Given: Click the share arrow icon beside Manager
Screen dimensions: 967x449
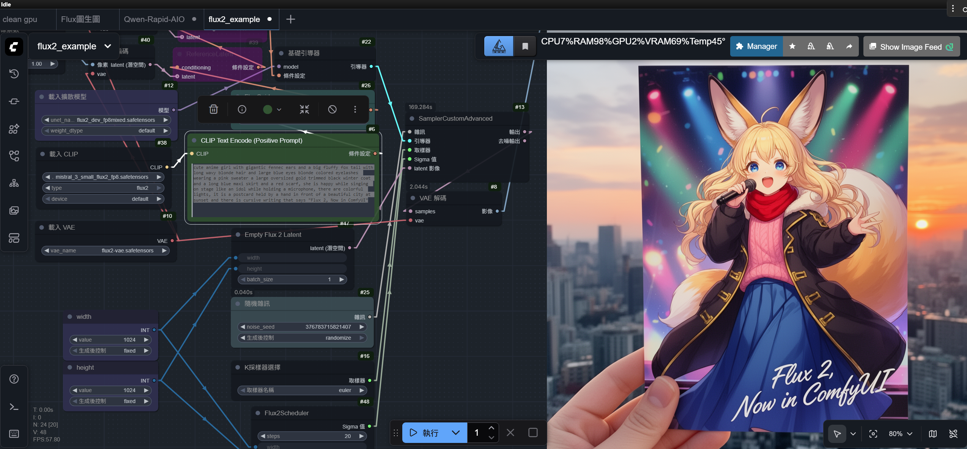Looking at the screenshot, I should (849, 46).
